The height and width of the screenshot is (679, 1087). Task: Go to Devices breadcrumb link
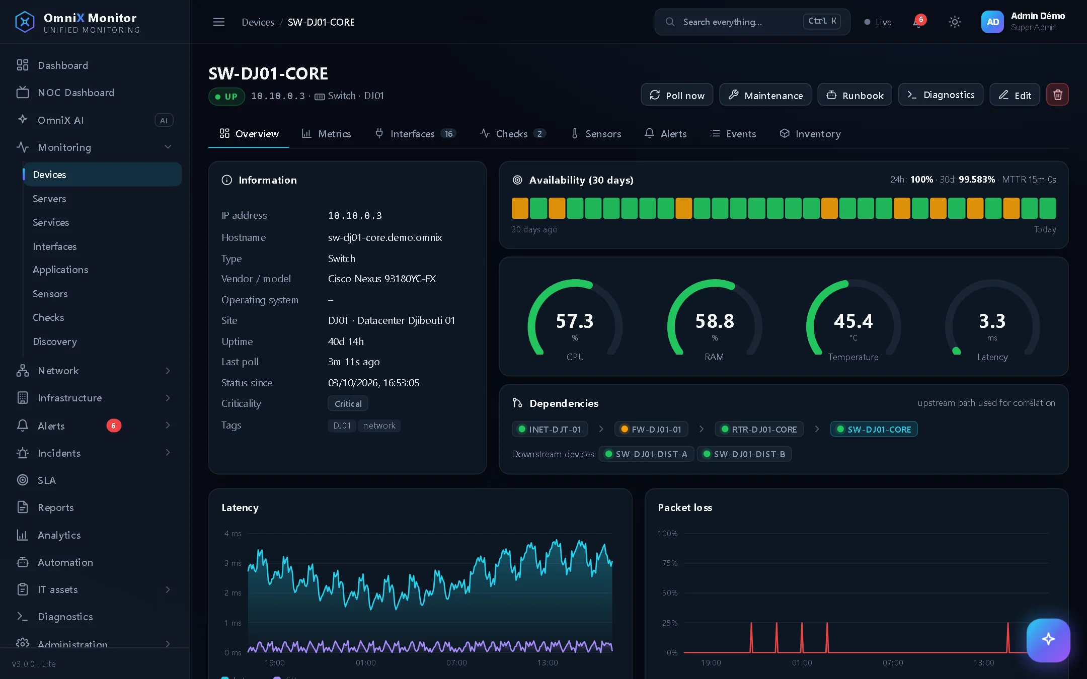(258, 22)
